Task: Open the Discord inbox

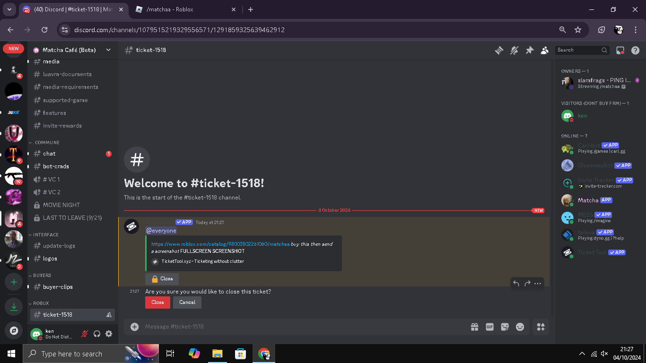Action: click(x=620, y=50)
